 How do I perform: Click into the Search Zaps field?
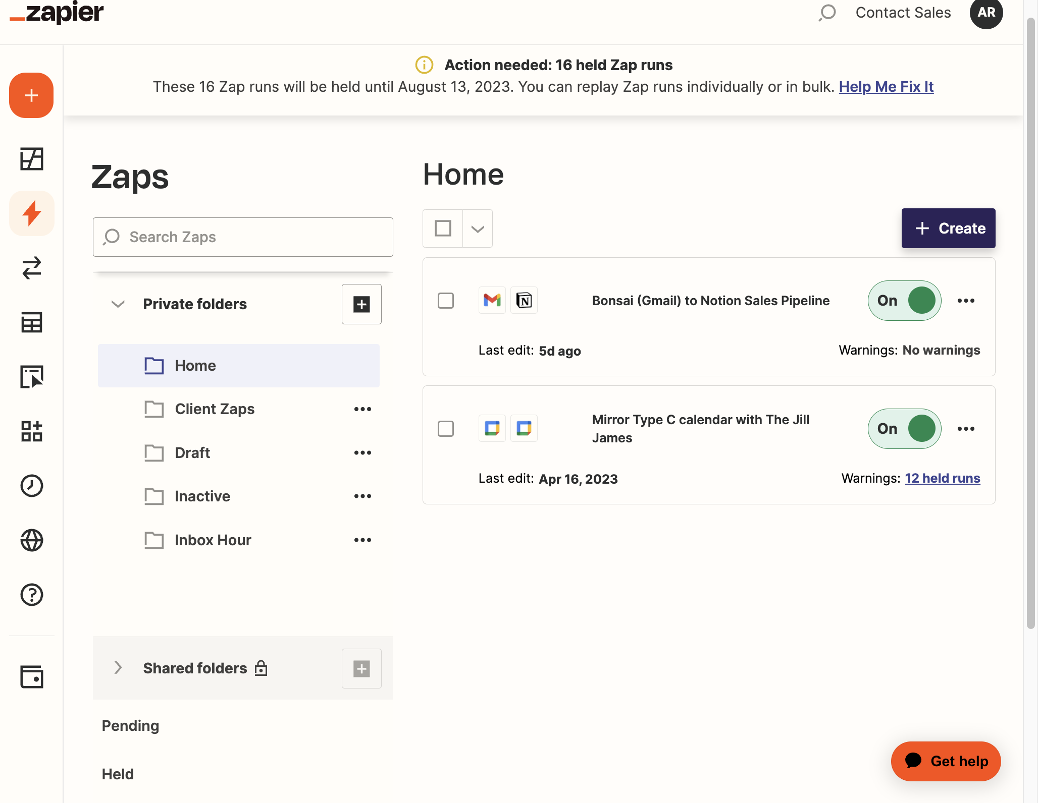point(243,237)
